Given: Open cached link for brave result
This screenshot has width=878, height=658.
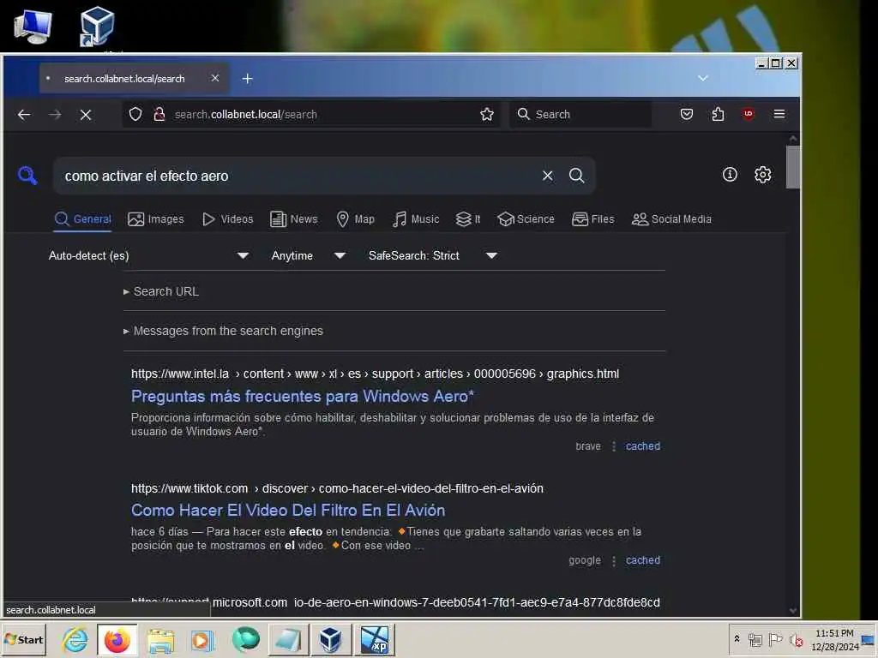Looking at the screenshot, I should click(643, 446).
